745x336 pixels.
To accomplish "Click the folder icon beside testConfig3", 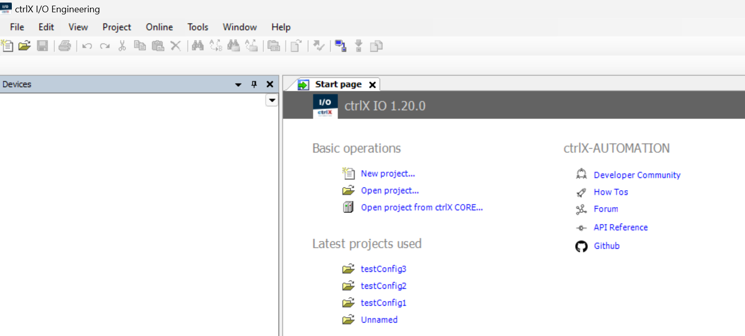I will [x=349, y=269].
